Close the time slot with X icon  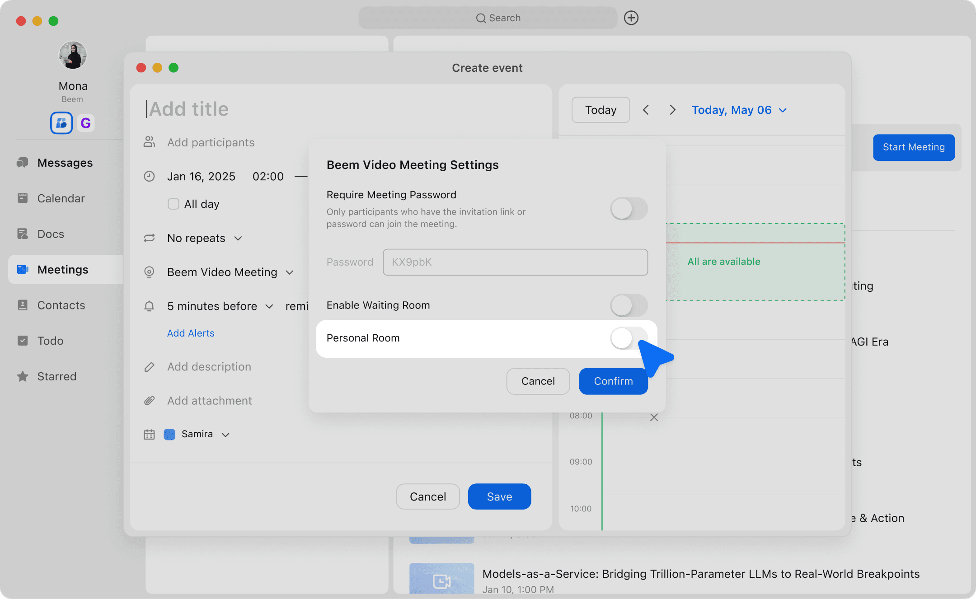(x=653, y=417)
